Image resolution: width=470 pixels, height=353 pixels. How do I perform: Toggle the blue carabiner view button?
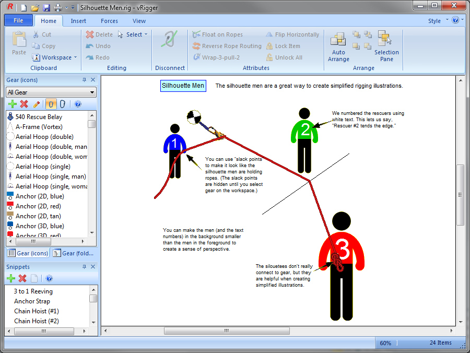pos(63,104)
